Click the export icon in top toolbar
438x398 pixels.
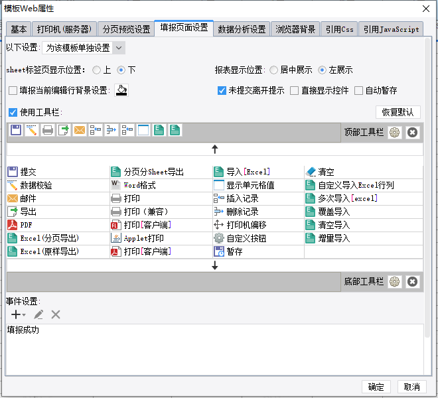[64, 130]
